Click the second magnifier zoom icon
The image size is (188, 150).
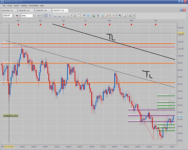(x=60, y=16)
